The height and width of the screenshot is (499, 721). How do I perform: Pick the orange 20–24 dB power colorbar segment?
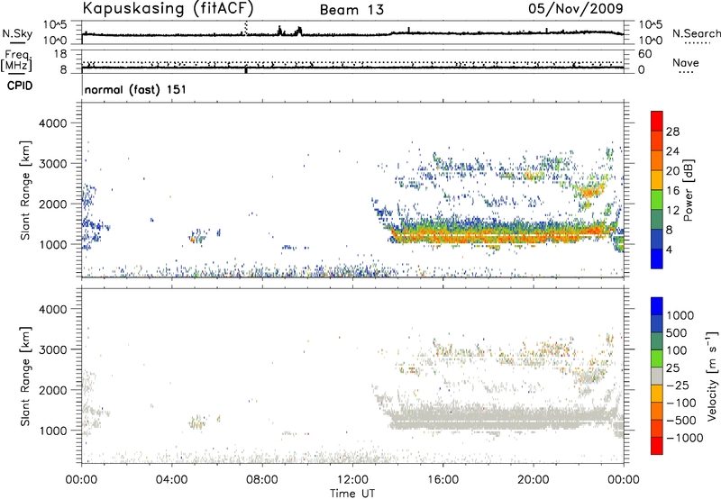657,159
